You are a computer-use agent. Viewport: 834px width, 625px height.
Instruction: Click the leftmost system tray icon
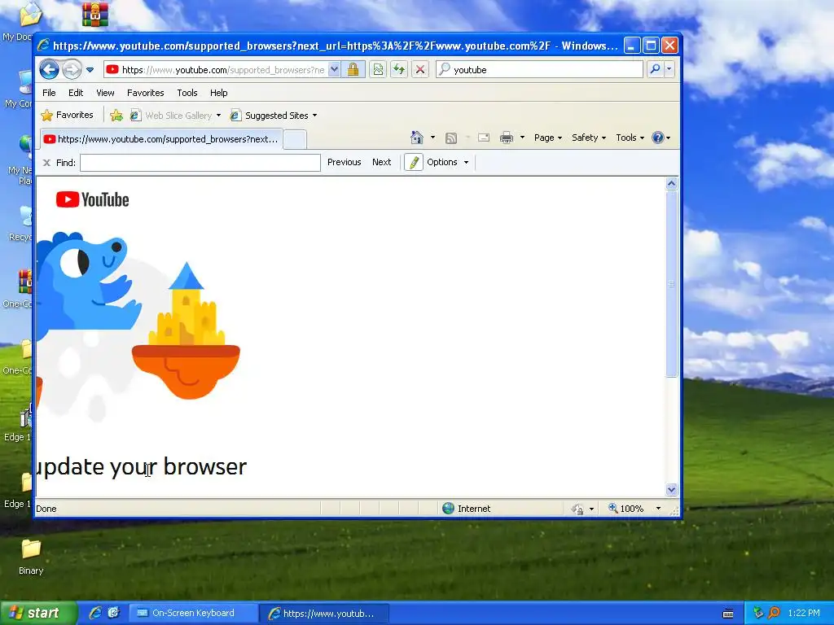[x=758, y=613]
